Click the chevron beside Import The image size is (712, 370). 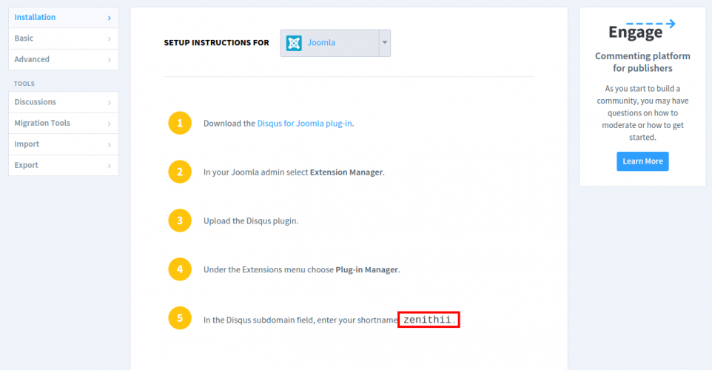110,145
